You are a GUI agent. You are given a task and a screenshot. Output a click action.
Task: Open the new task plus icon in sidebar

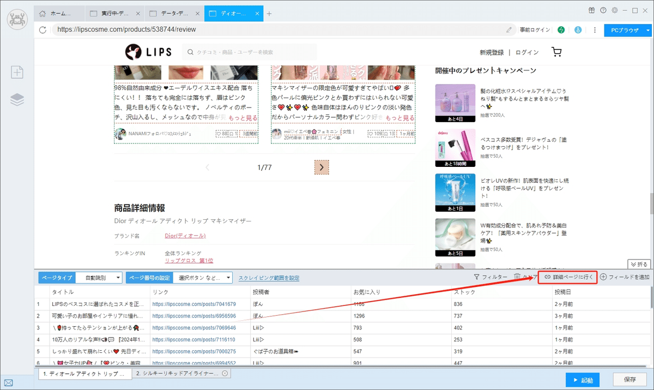point(17,72)
